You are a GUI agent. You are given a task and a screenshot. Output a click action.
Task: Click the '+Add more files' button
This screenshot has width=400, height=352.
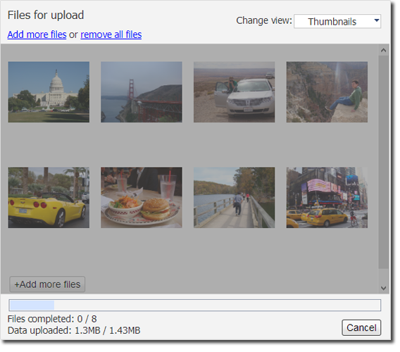tap(47, 284)
